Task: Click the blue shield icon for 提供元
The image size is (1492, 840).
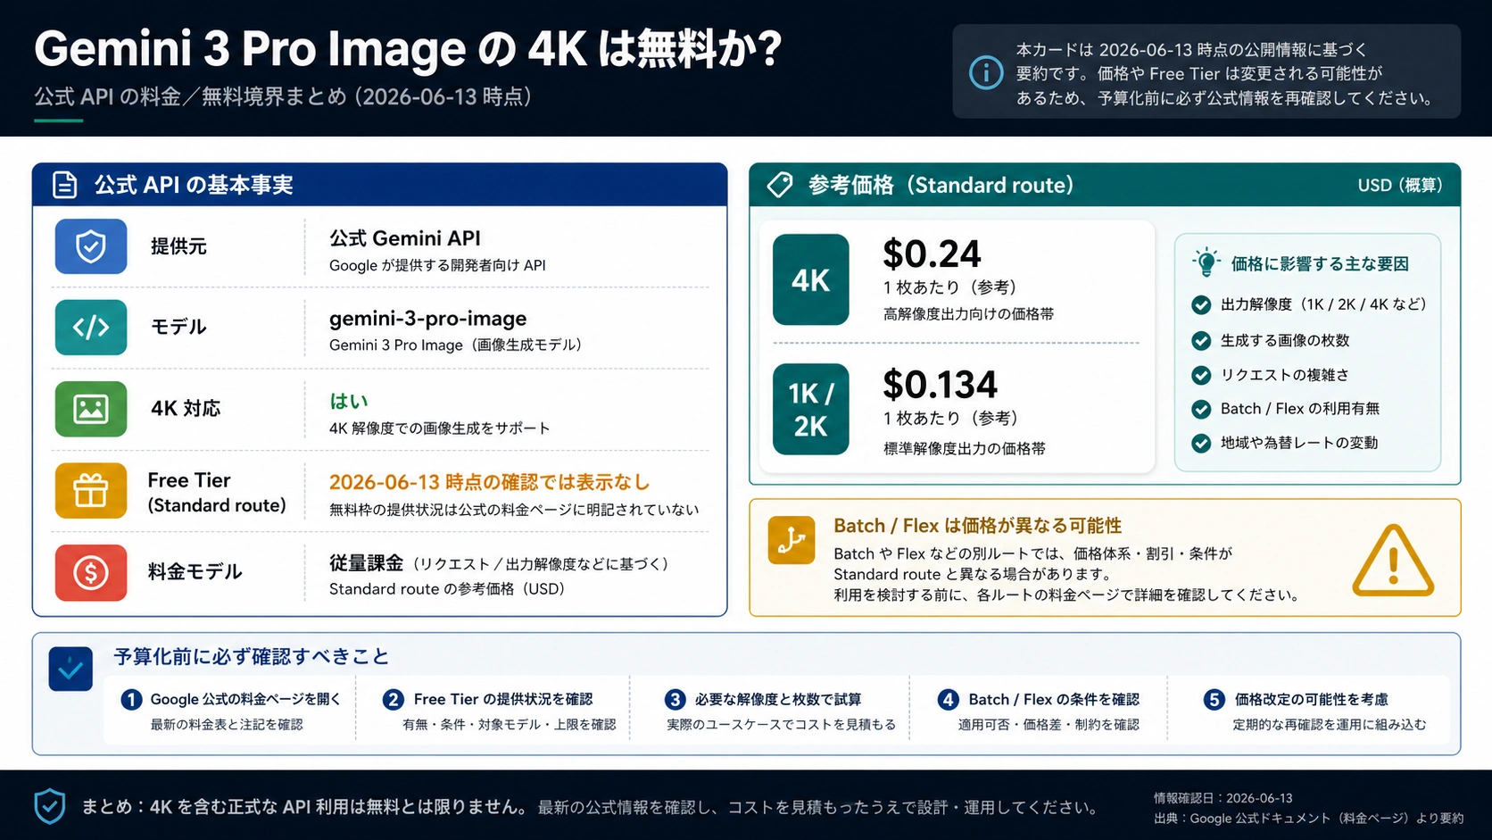Action: coord(91,246)
